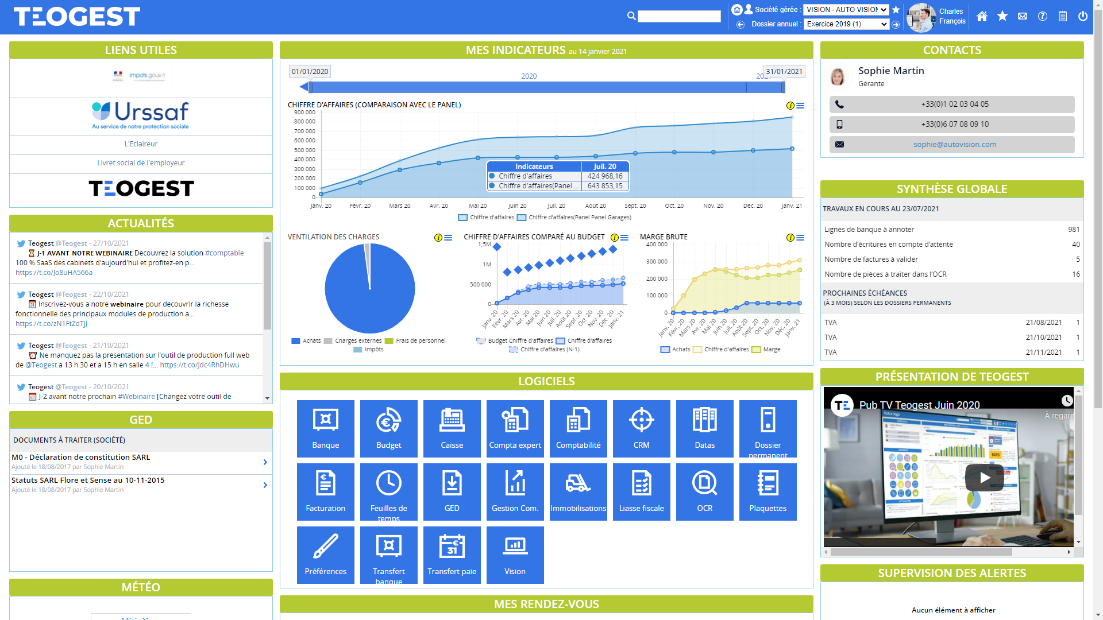The image size is (1103, 620).
Task: Open the Immobilisations module
Action: coord(578,491)
